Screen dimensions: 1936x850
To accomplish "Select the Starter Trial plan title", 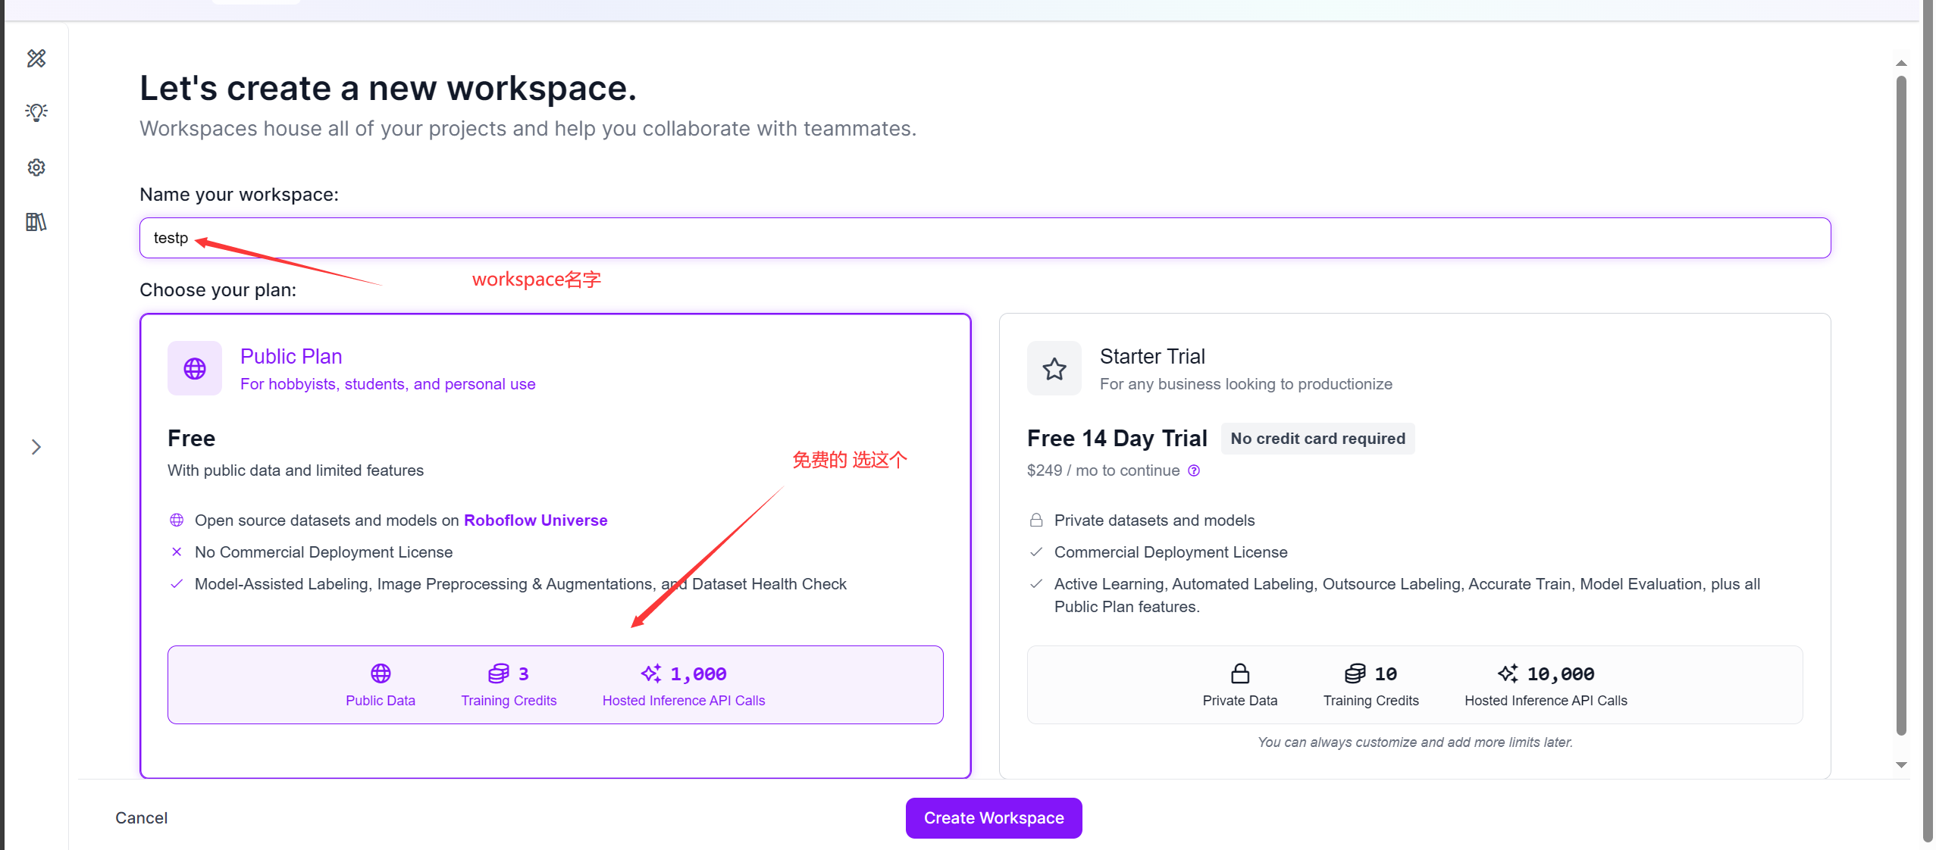I will click(1151, 356).
